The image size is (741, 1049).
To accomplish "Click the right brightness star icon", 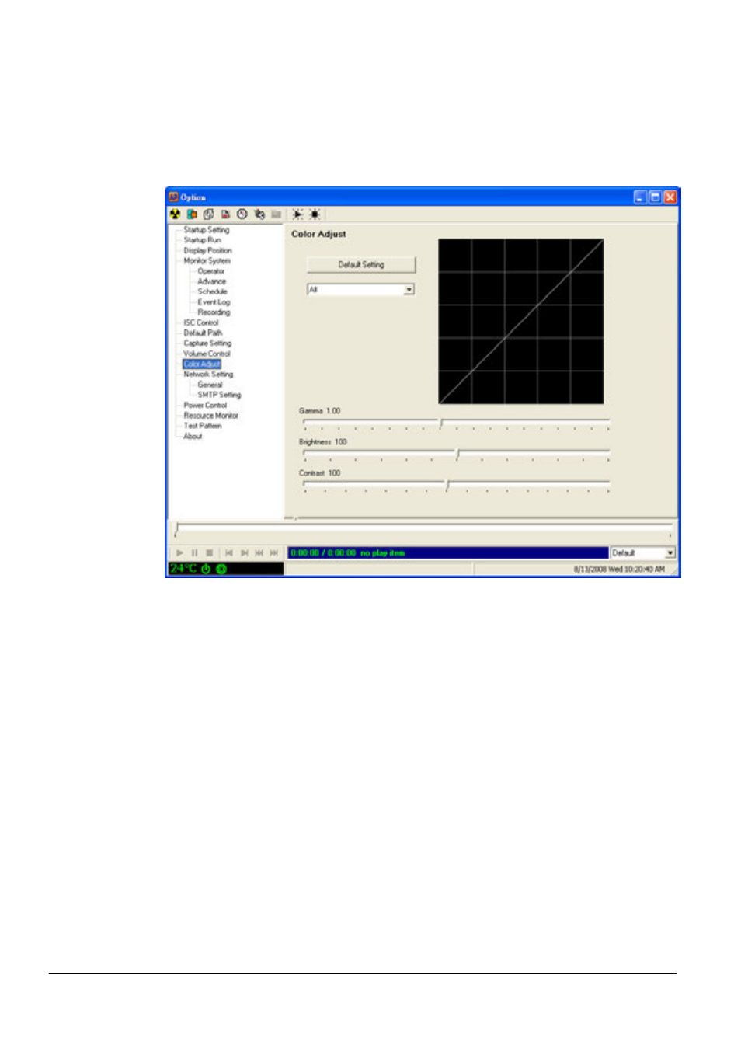I will point(315,214).
